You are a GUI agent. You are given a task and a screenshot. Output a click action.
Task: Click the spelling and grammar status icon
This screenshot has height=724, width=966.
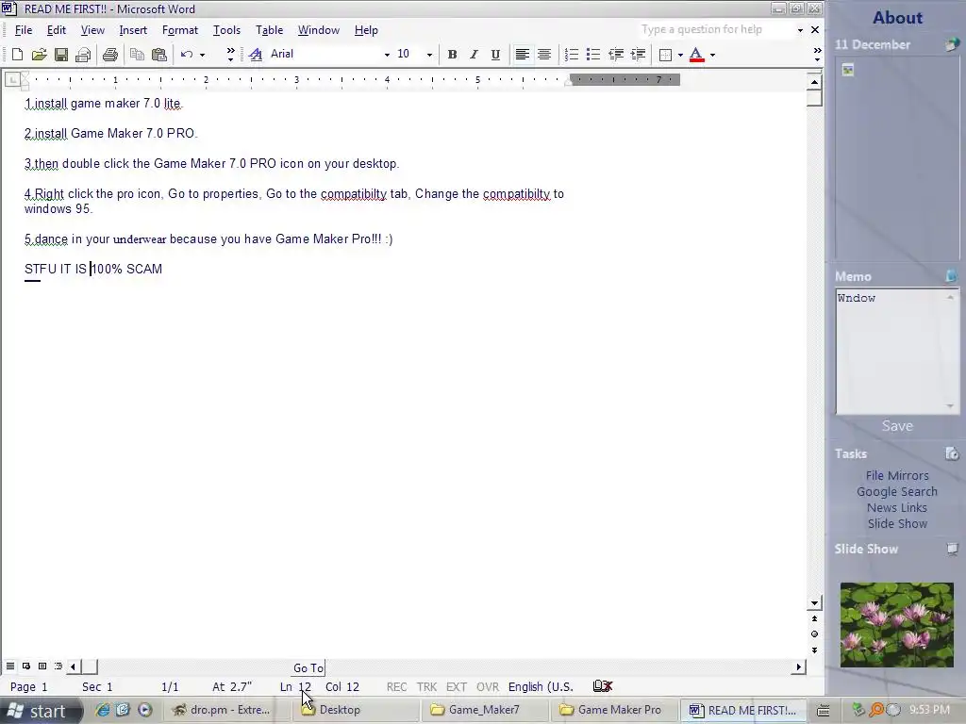(x=603, y=686)
